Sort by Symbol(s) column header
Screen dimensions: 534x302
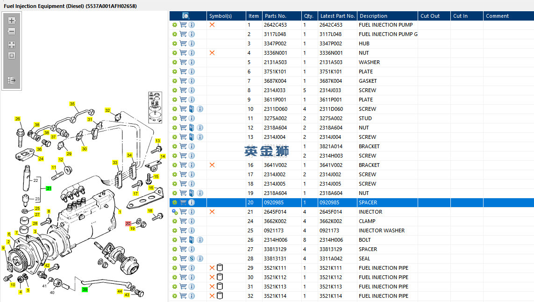[x=226, y=16]
